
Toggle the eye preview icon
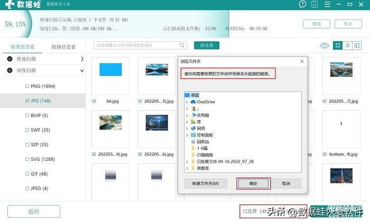pos(325,45)
